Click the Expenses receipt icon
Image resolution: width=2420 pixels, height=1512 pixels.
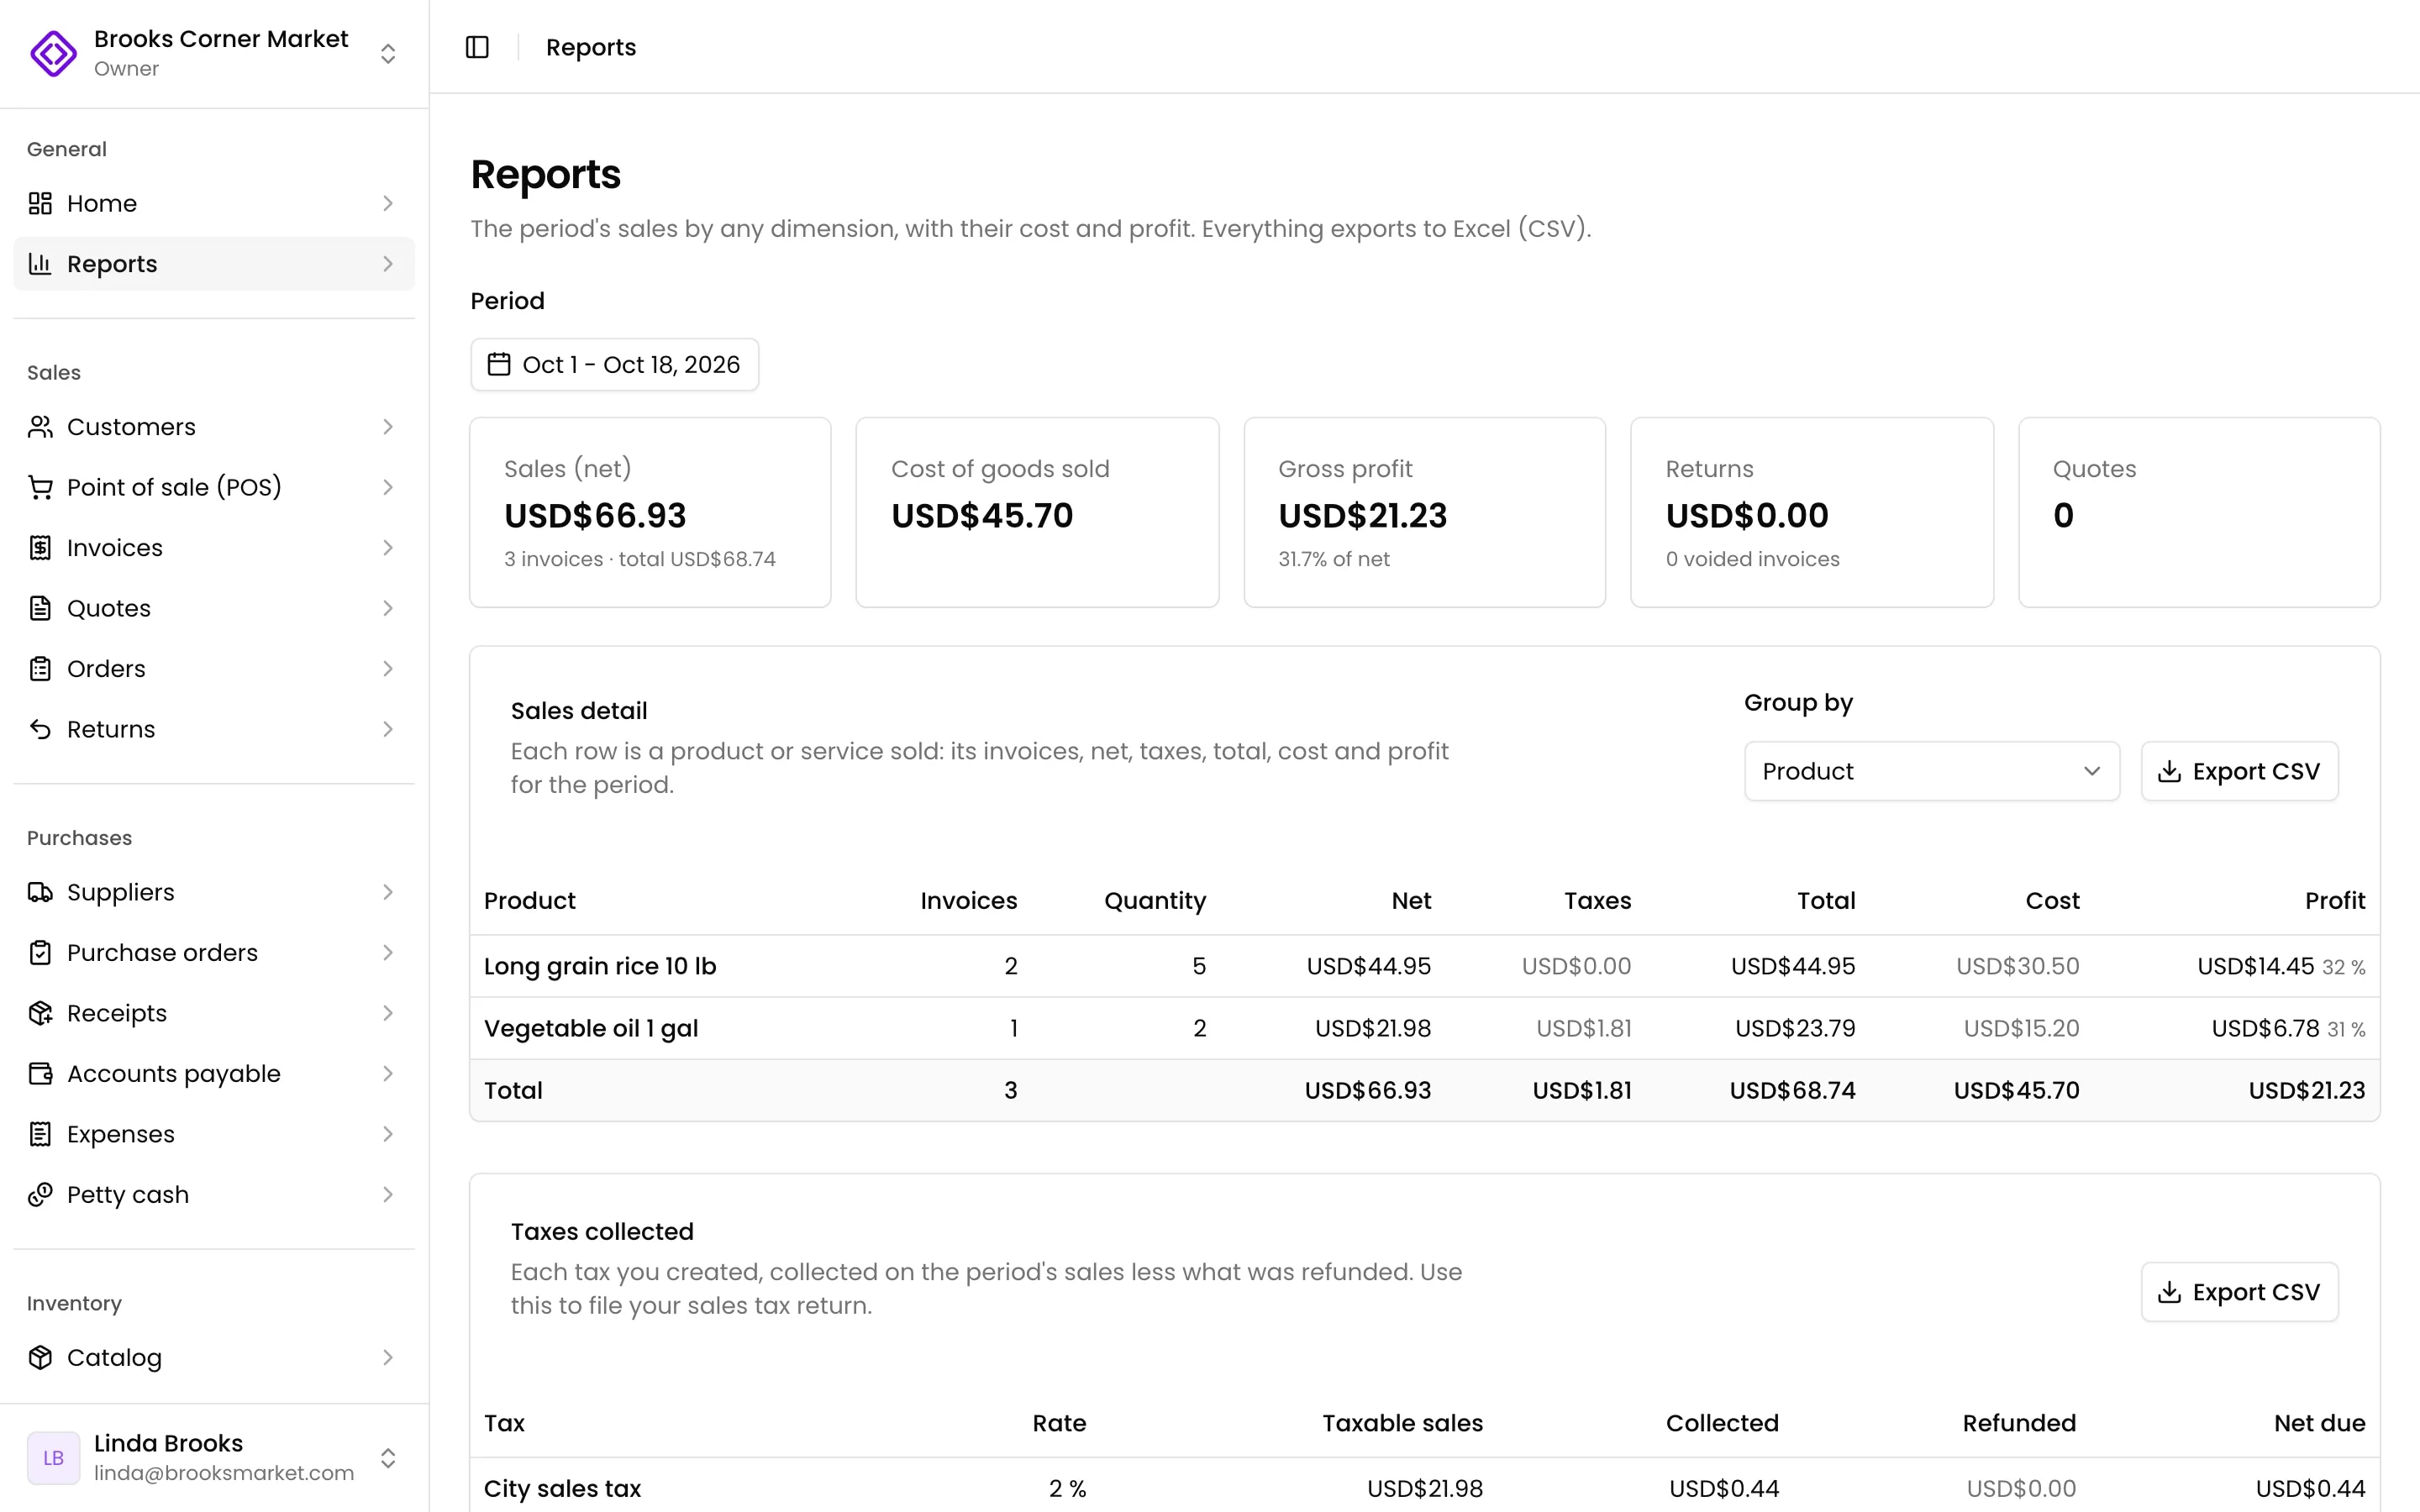coord(40,1134)
